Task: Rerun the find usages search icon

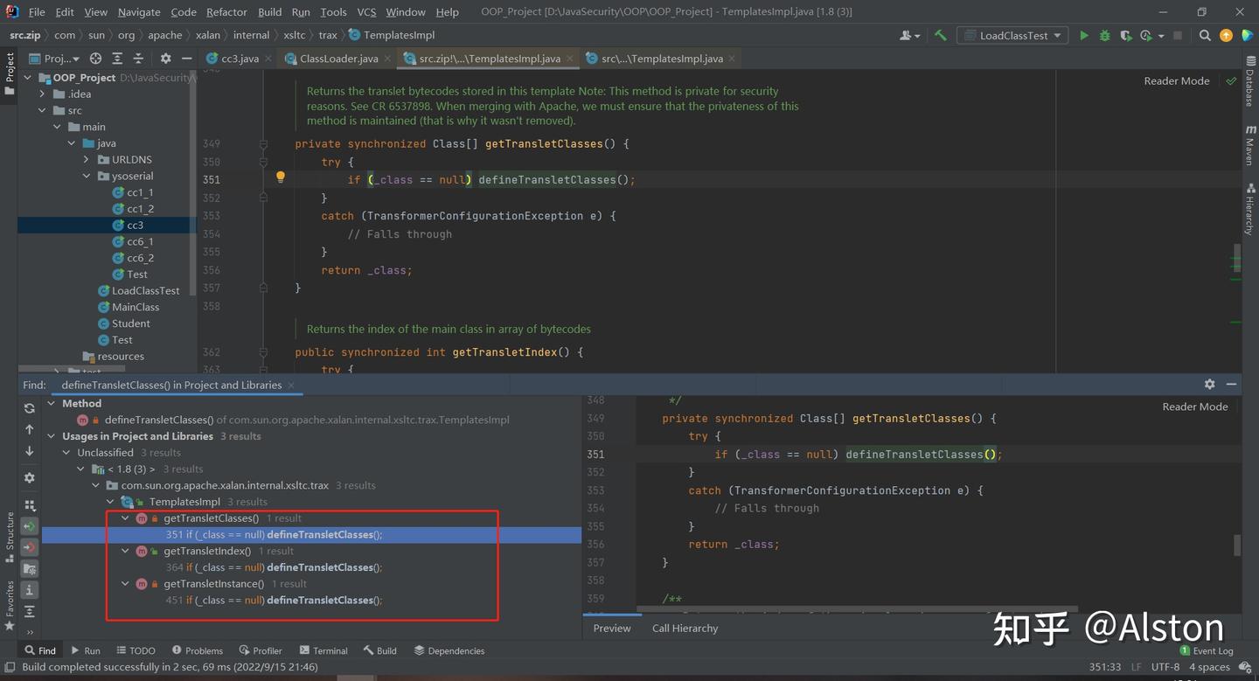Action: coord(29,408)
